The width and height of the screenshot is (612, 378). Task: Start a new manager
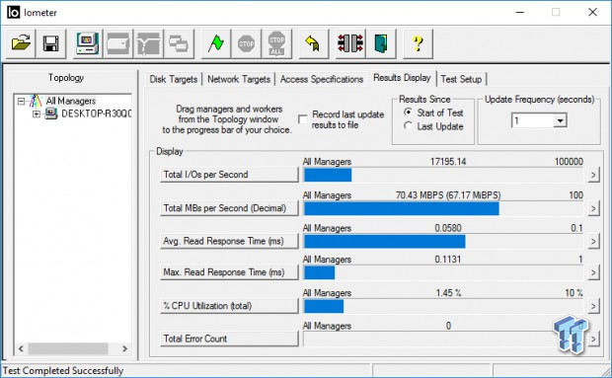click(x=88, y=43)
